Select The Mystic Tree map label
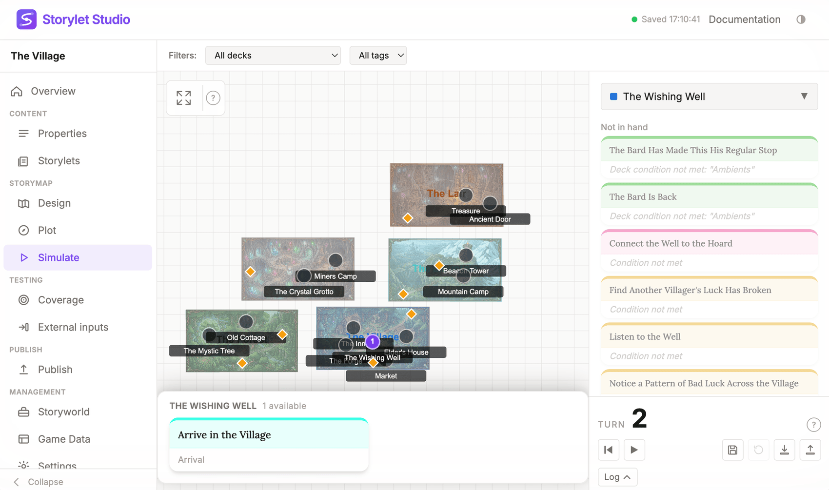The image size is (829, 490). tap(209, 351)
